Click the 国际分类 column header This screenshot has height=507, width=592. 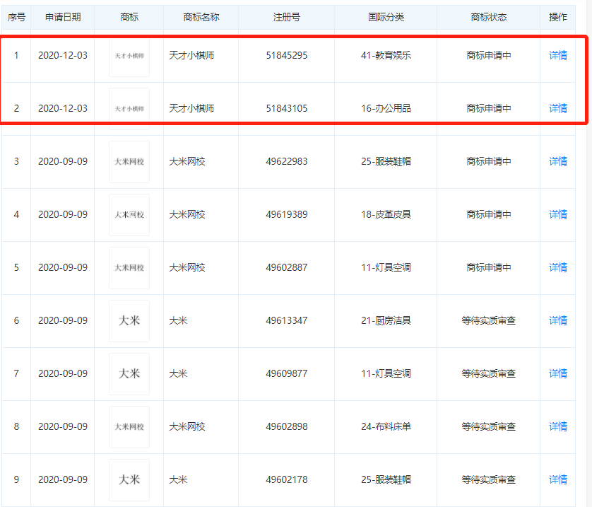tap(386, 17)
